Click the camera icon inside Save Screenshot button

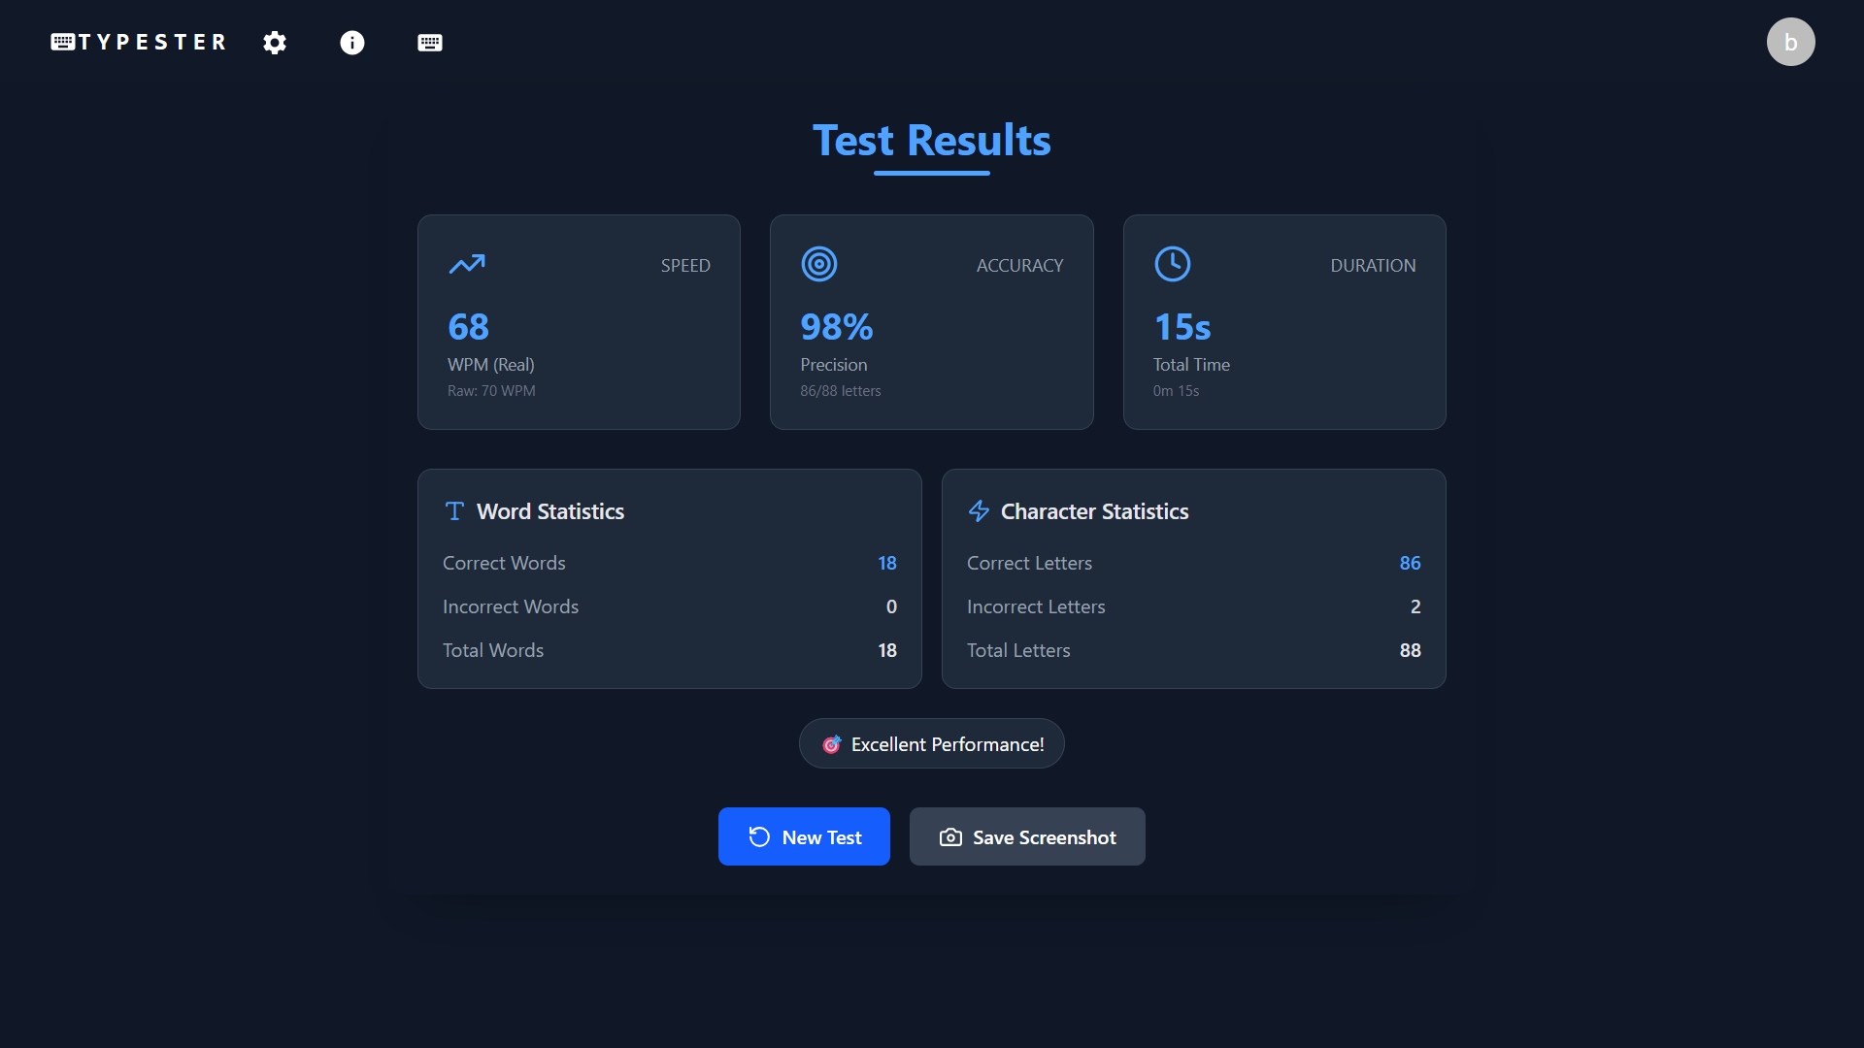pos(950,836)
